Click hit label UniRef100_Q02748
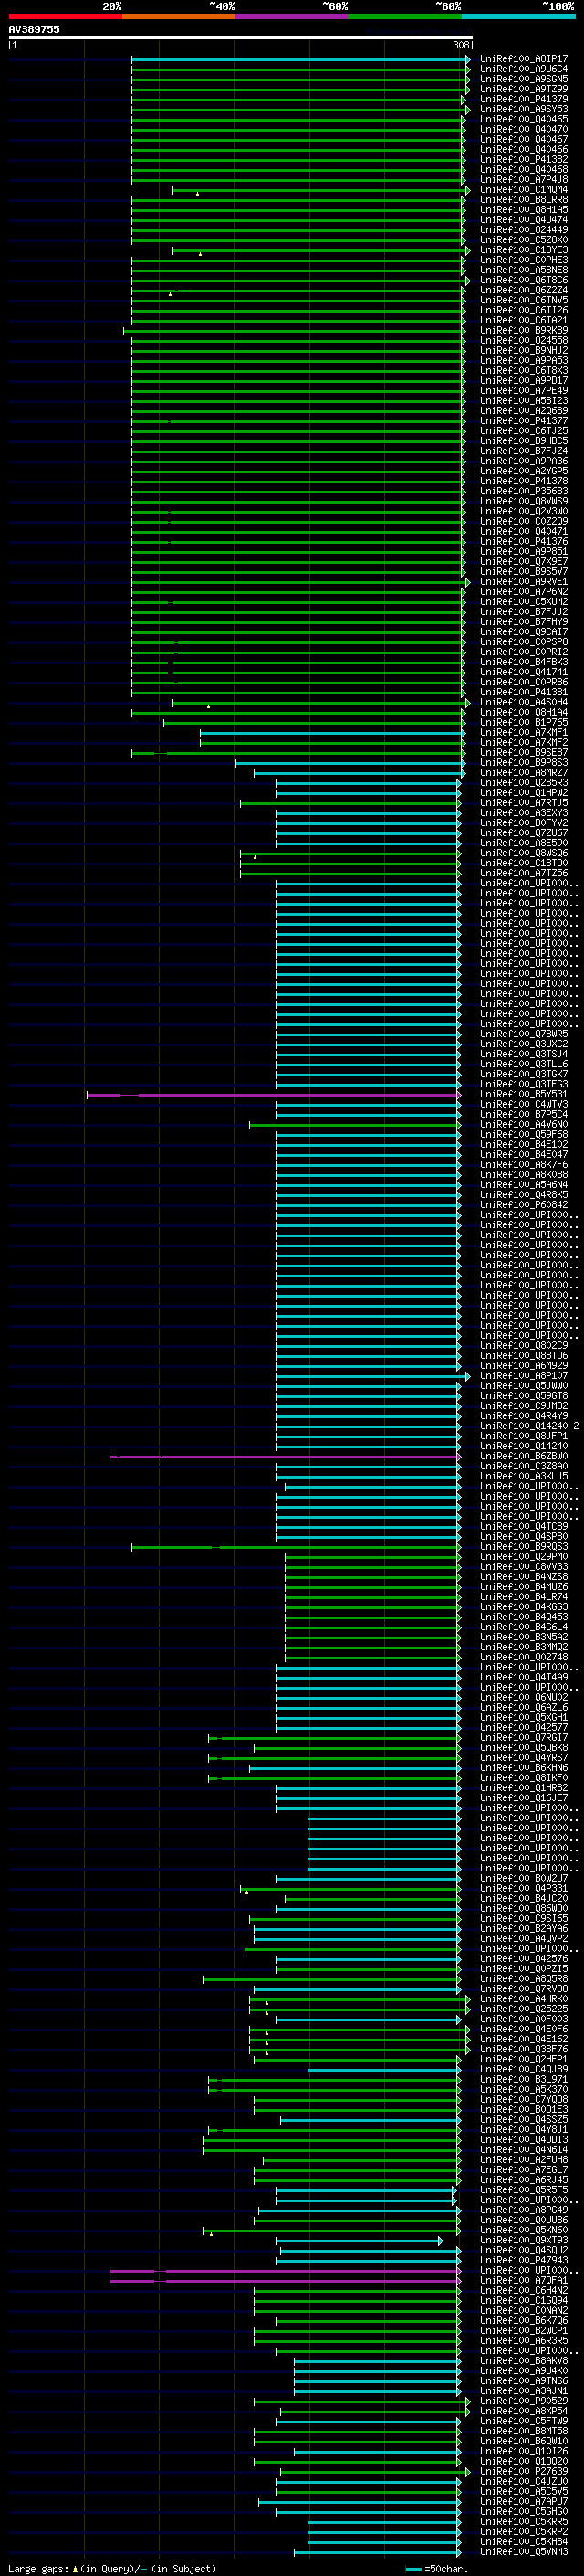This screenshot has width=584, height=2576. [524, 1657]
